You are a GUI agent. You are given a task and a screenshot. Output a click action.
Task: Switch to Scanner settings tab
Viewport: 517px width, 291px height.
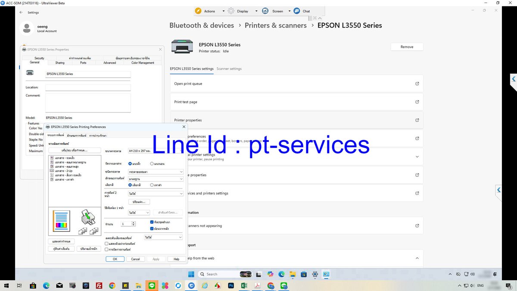click(229, 69)
